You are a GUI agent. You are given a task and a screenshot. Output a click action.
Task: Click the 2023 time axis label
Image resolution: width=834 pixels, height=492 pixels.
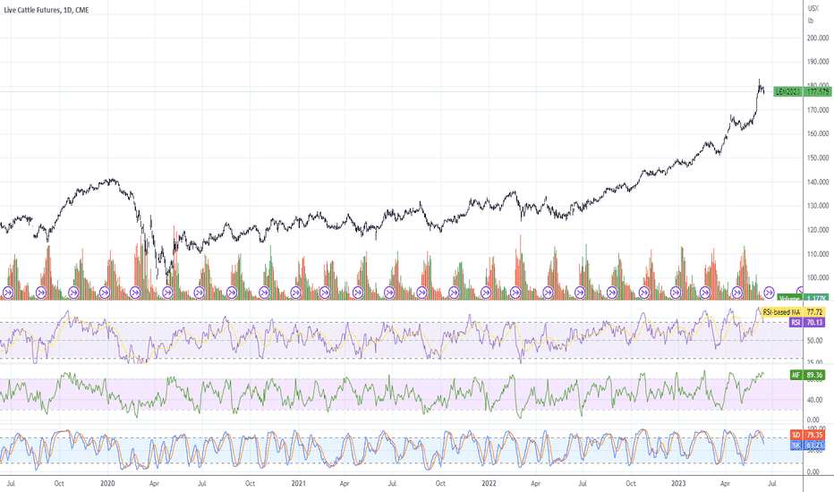click(x=678, y=483)
